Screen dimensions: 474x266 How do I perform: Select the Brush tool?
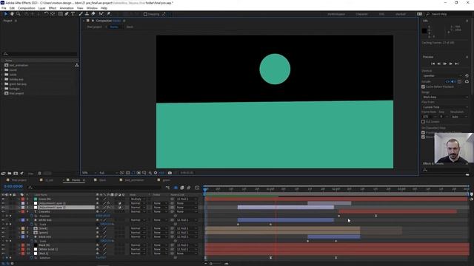tap(81, 14)
